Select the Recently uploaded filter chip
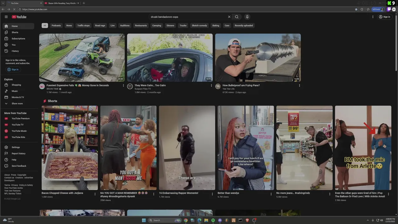The image size is (398, 224). tap(244, 26)
